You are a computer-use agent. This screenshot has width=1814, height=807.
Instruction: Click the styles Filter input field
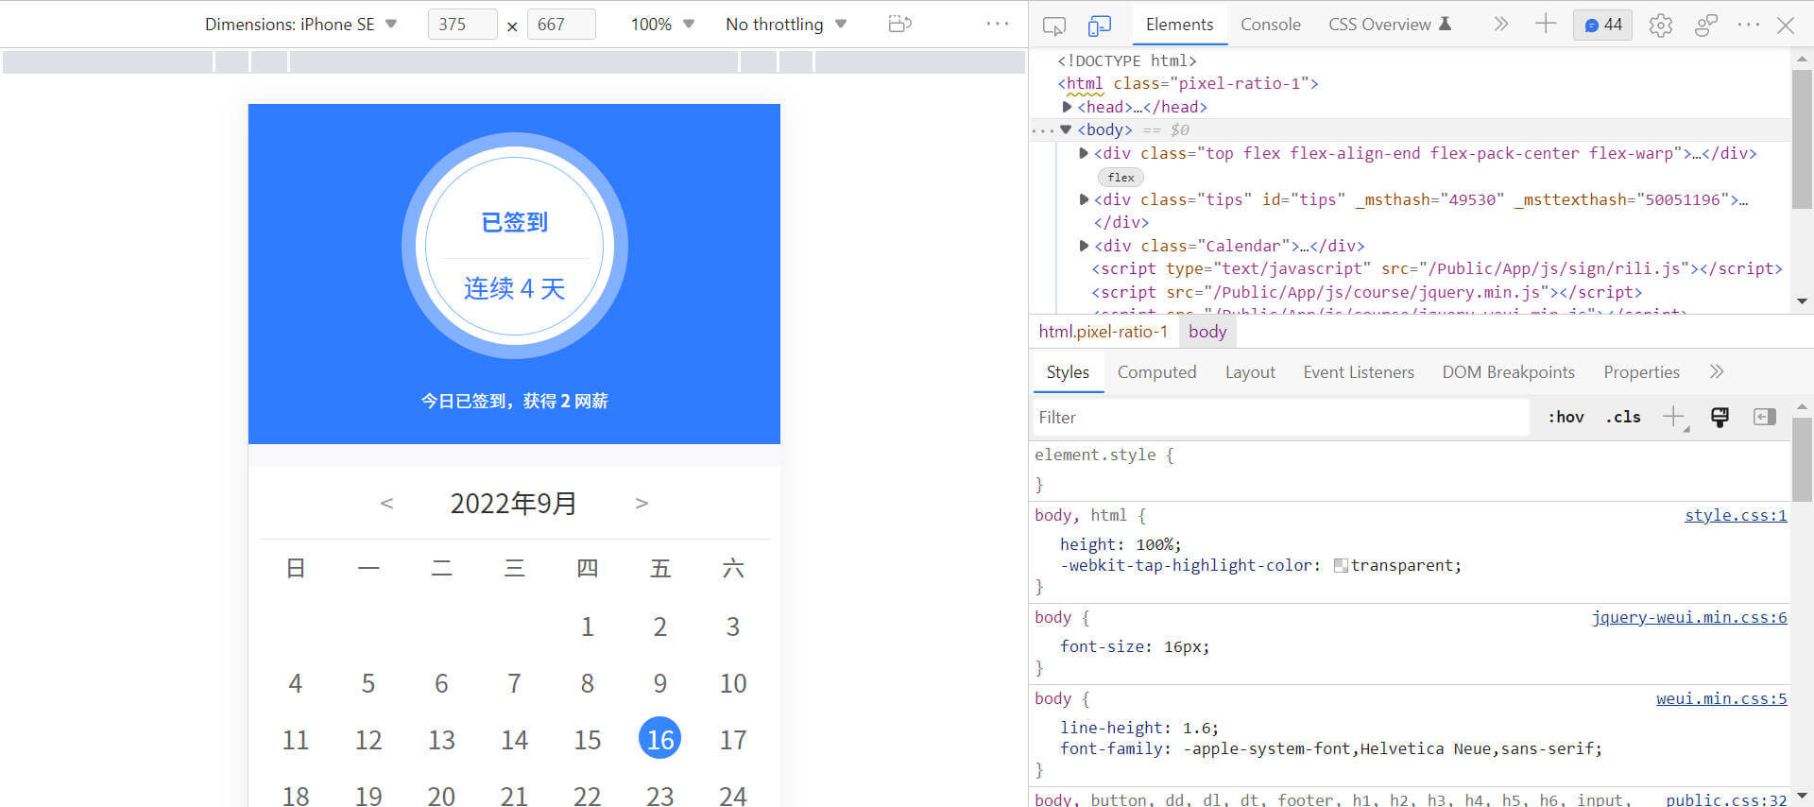point(1280,417)
